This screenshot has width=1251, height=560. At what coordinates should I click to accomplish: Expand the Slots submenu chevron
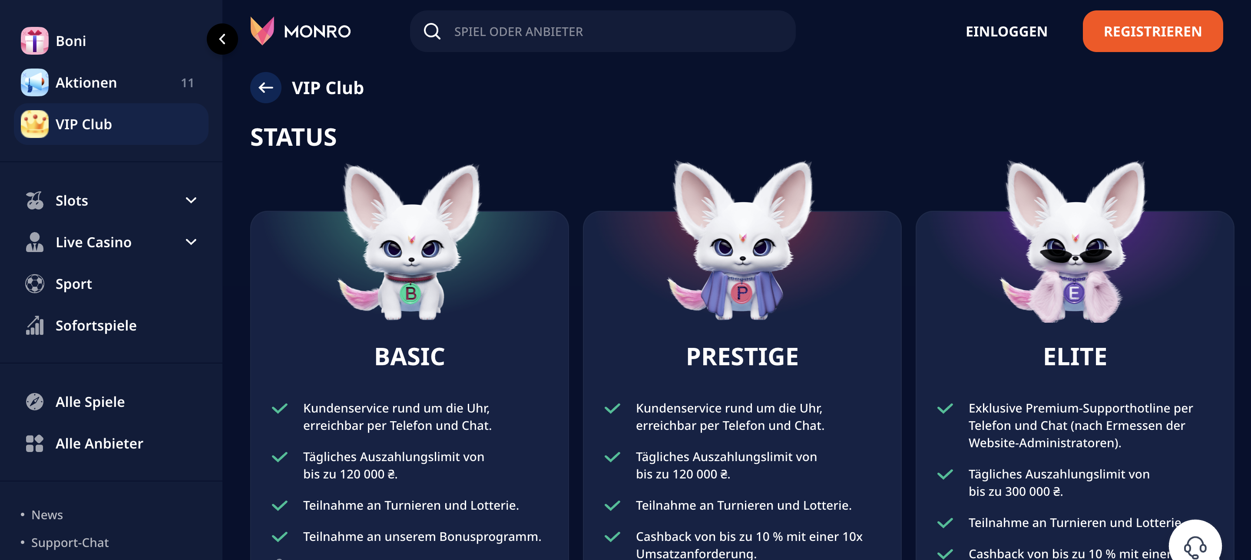point(191,200)
